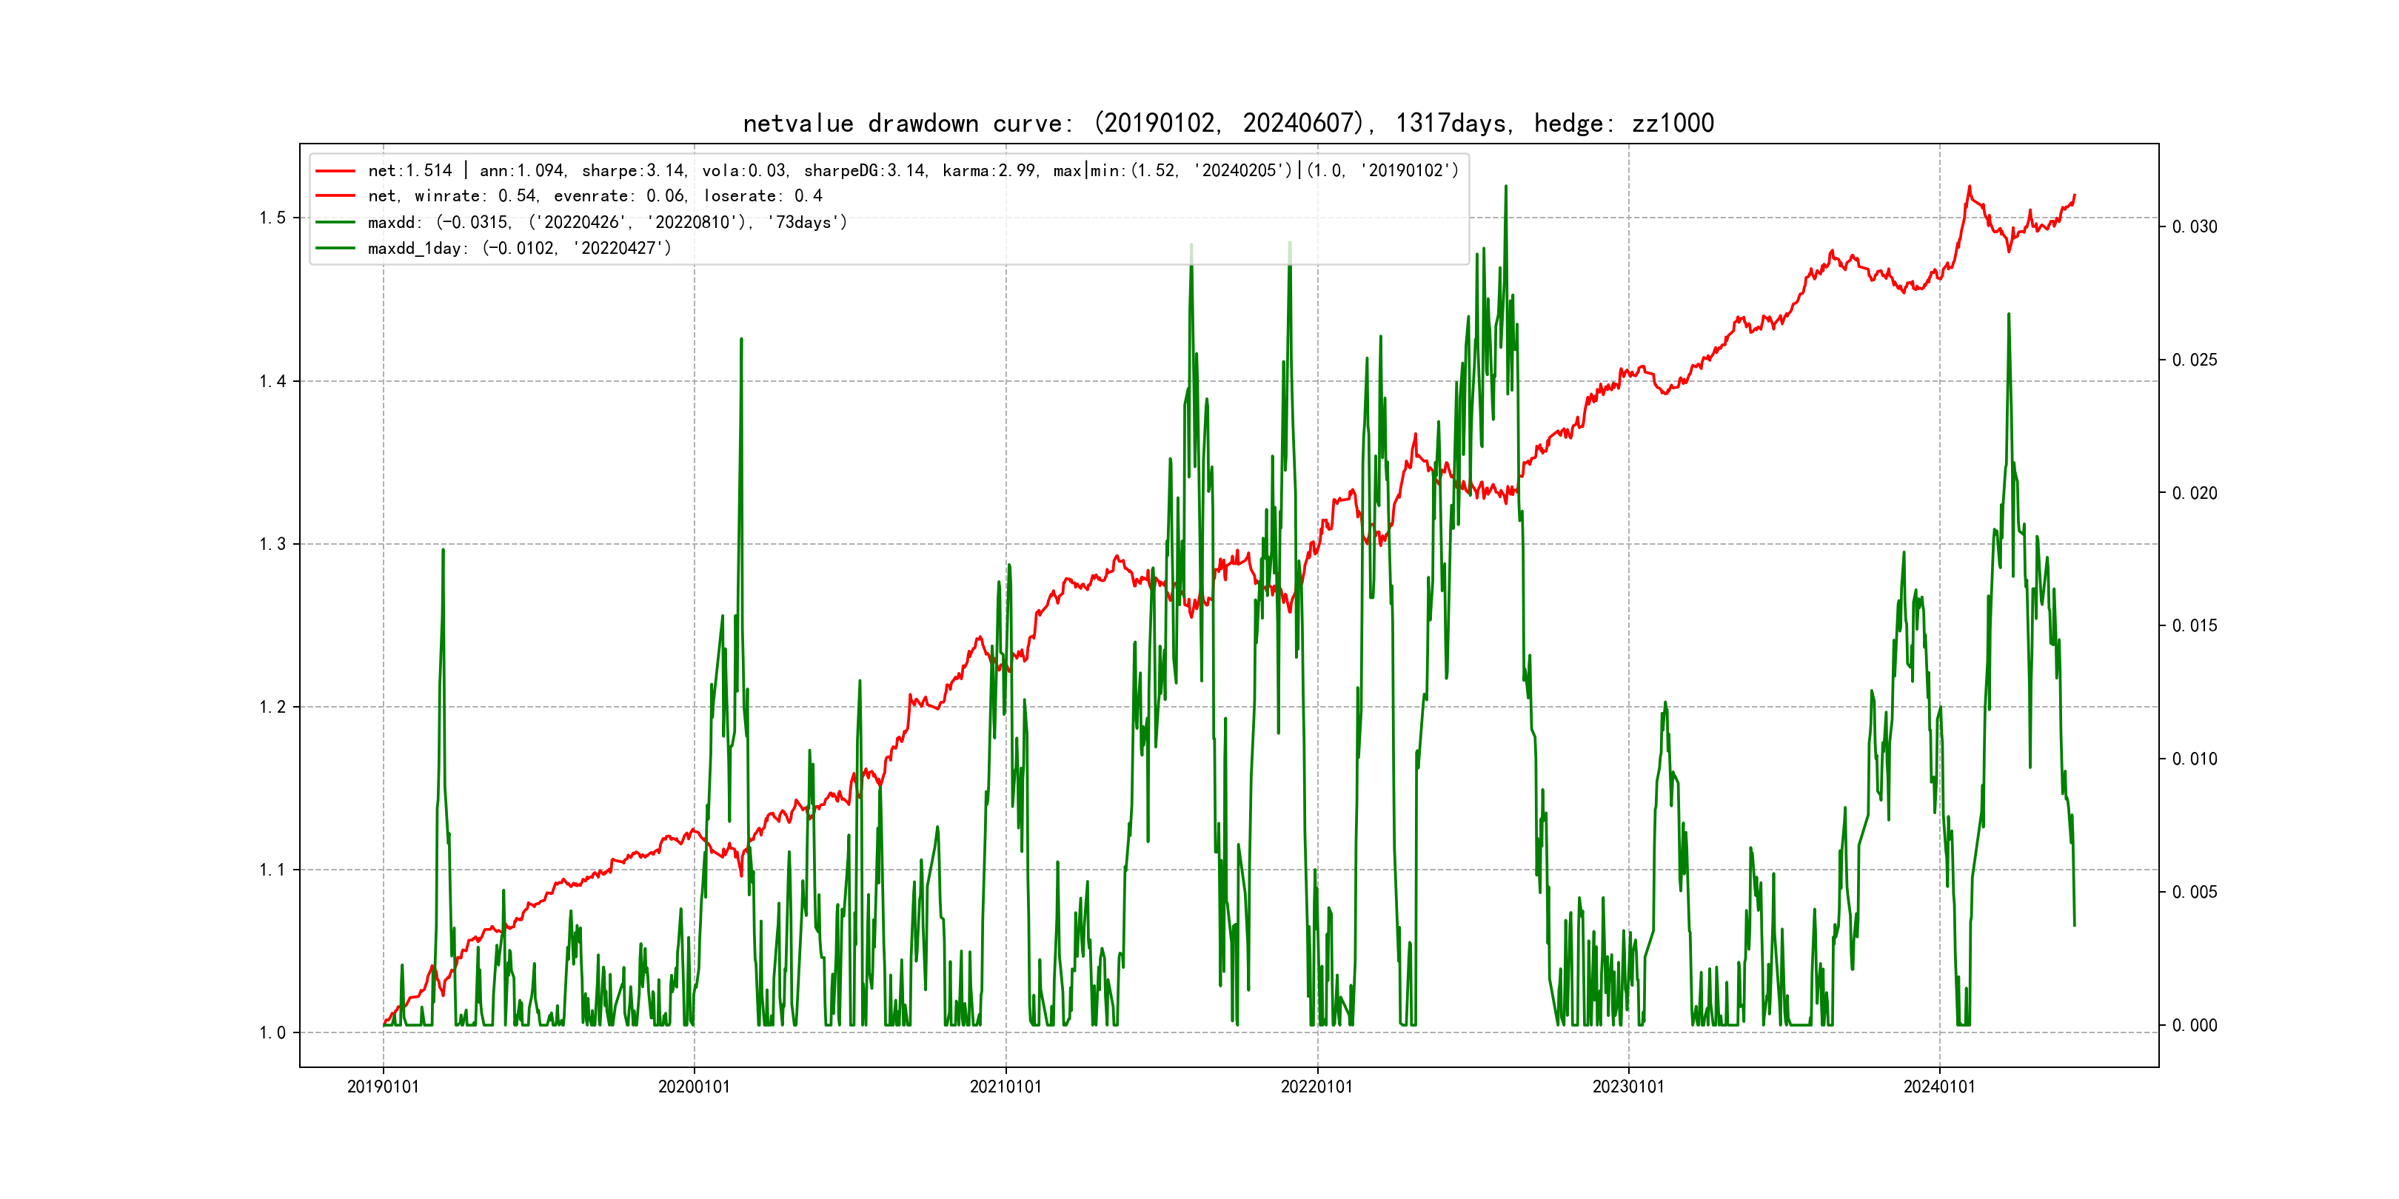The image size is (2399, 1199).
Task: Click the 20210101 x-axis date label
Action: point(1006,1087)
